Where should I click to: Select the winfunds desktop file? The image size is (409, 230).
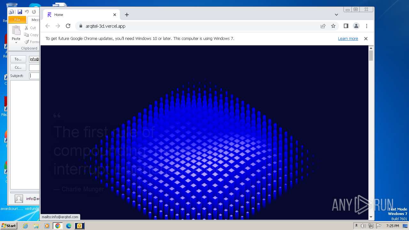pyautogui.click(x=32, y=209)
